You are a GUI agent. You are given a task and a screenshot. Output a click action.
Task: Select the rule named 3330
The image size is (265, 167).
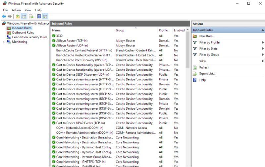point(59,36)
